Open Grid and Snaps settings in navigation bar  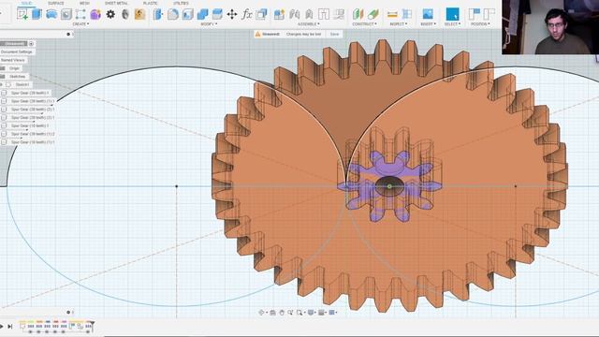tap(322, 313)
